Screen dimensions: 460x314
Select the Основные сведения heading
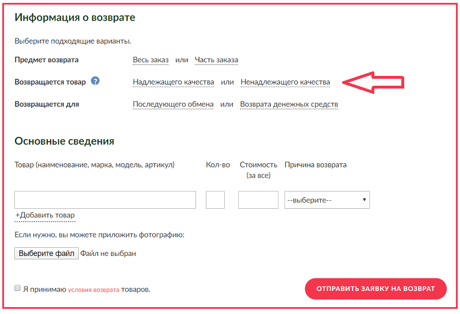point(64,141)
